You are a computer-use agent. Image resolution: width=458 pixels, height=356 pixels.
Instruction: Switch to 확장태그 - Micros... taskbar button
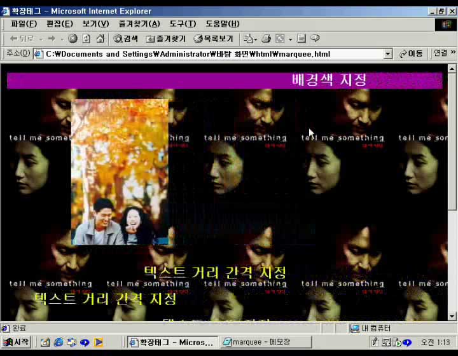coord(172,342)
